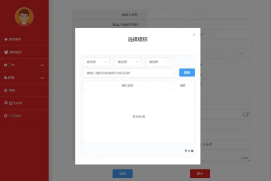Click the edit icon beside 三会

tap(6, 65)
